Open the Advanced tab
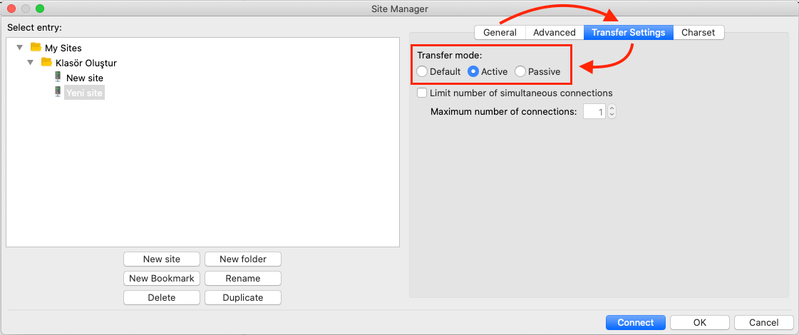 (554, 32)
